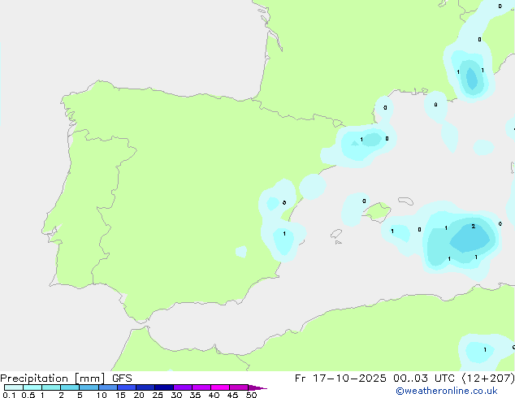Viewport: 515px width, 398px height.
Task: Click the 'Precipitation [mm]' title text
Action: 53,379
